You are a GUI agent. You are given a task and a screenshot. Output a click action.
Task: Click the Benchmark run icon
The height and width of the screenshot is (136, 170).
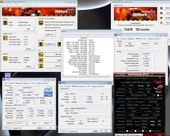coord(41,55)
